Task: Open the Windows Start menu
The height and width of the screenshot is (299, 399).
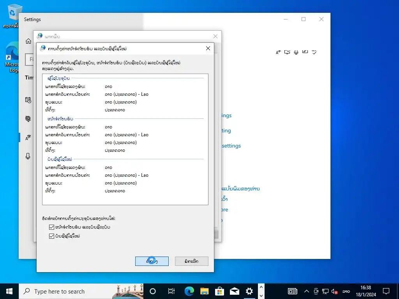Action: click(x=9, y=291)
